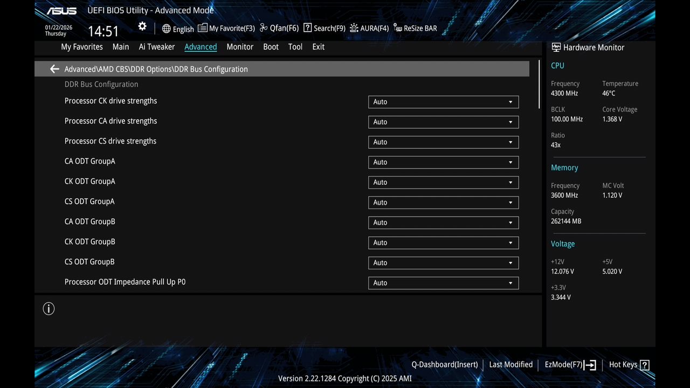690x388 pixels.
Task: Click the info icon in description panel
Action: click(49, 308)
